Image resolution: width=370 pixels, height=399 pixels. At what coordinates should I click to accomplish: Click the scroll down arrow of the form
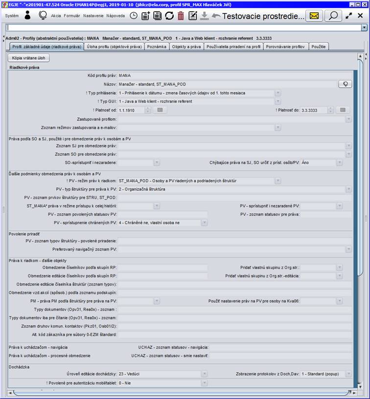pos(360,386)
